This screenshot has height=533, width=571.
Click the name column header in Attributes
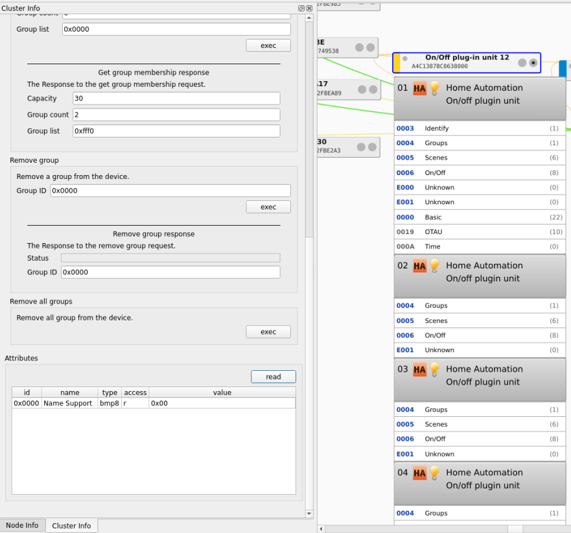coord(70,392)
